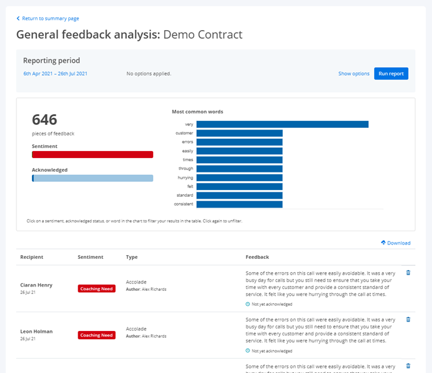
Task: Run the report with the Run report button
Action: [391, 73]
